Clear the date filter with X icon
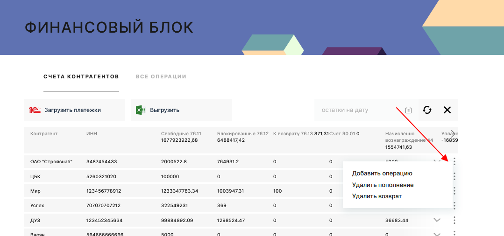The height and width of the screenshot is (236, 504). pos(447,110)
